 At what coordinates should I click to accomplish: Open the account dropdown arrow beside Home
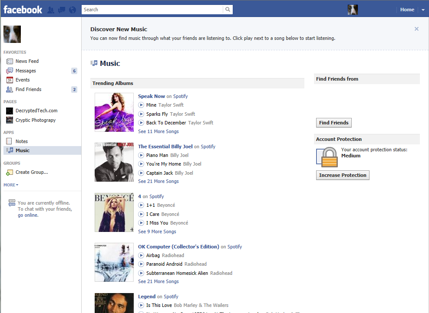pyautogui.click(x=423, y=10)
